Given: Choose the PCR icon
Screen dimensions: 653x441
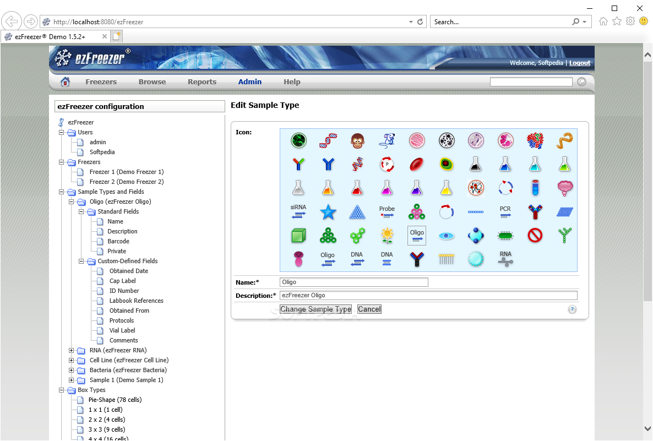Looking at the screenshot, I should pyautogui.click(x=505, y=211).
